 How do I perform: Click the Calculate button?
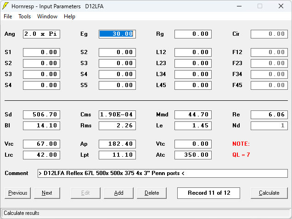tap(269, 193)
